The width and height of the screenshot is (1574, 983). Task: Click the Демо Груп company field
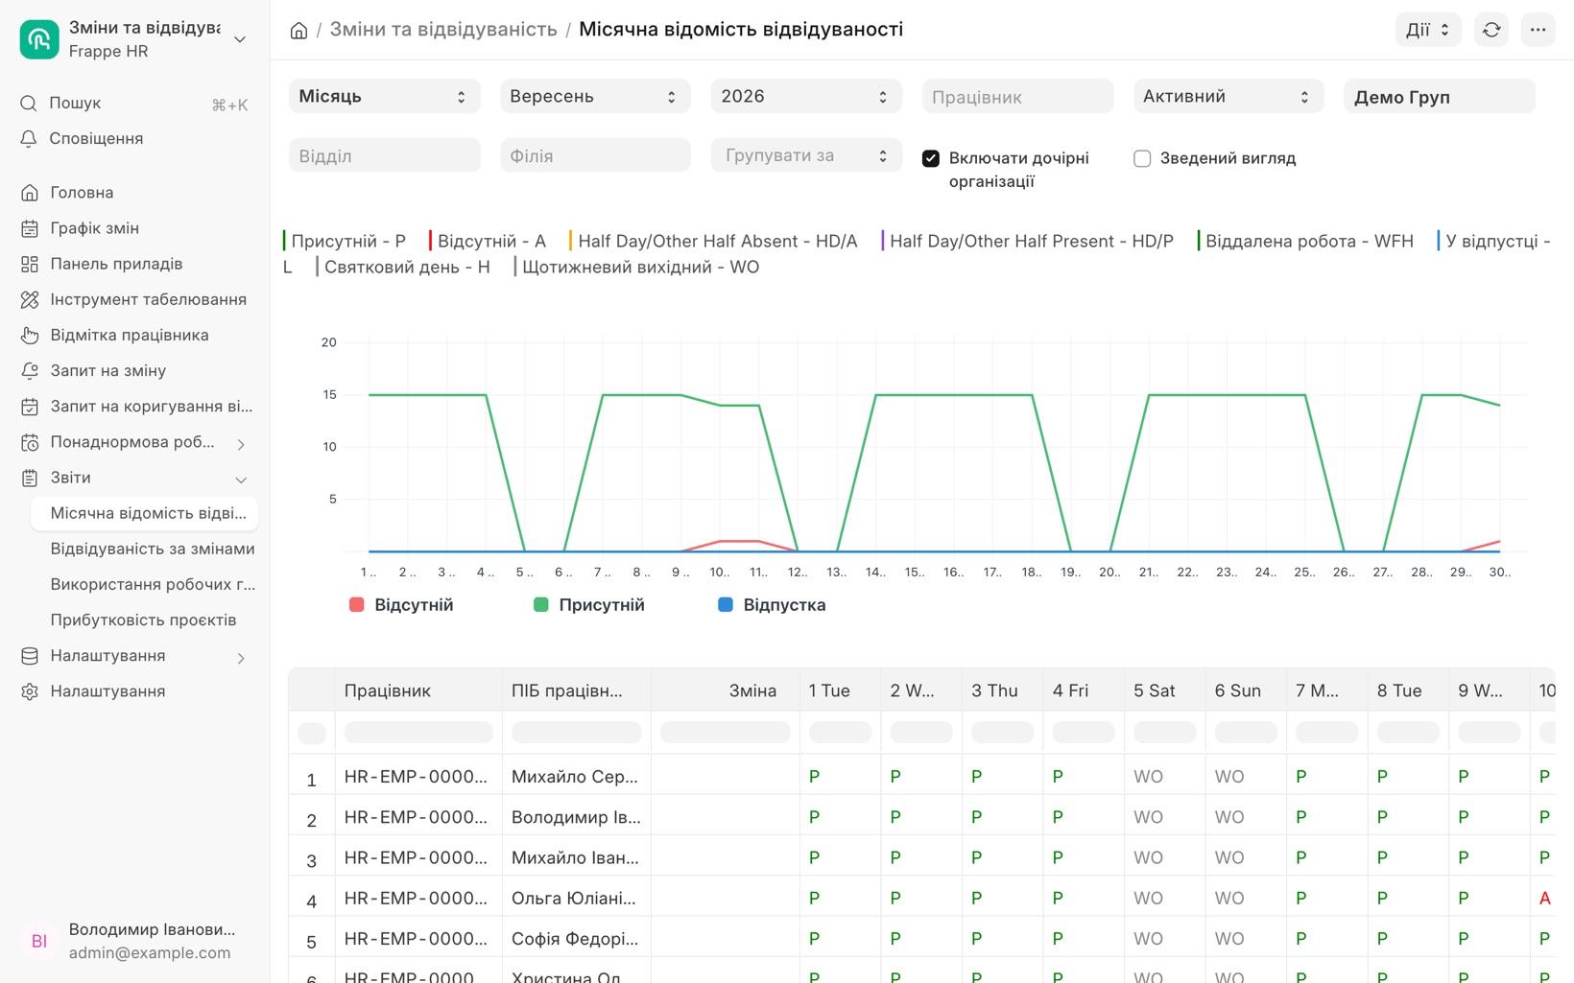tap(1440, 97)
